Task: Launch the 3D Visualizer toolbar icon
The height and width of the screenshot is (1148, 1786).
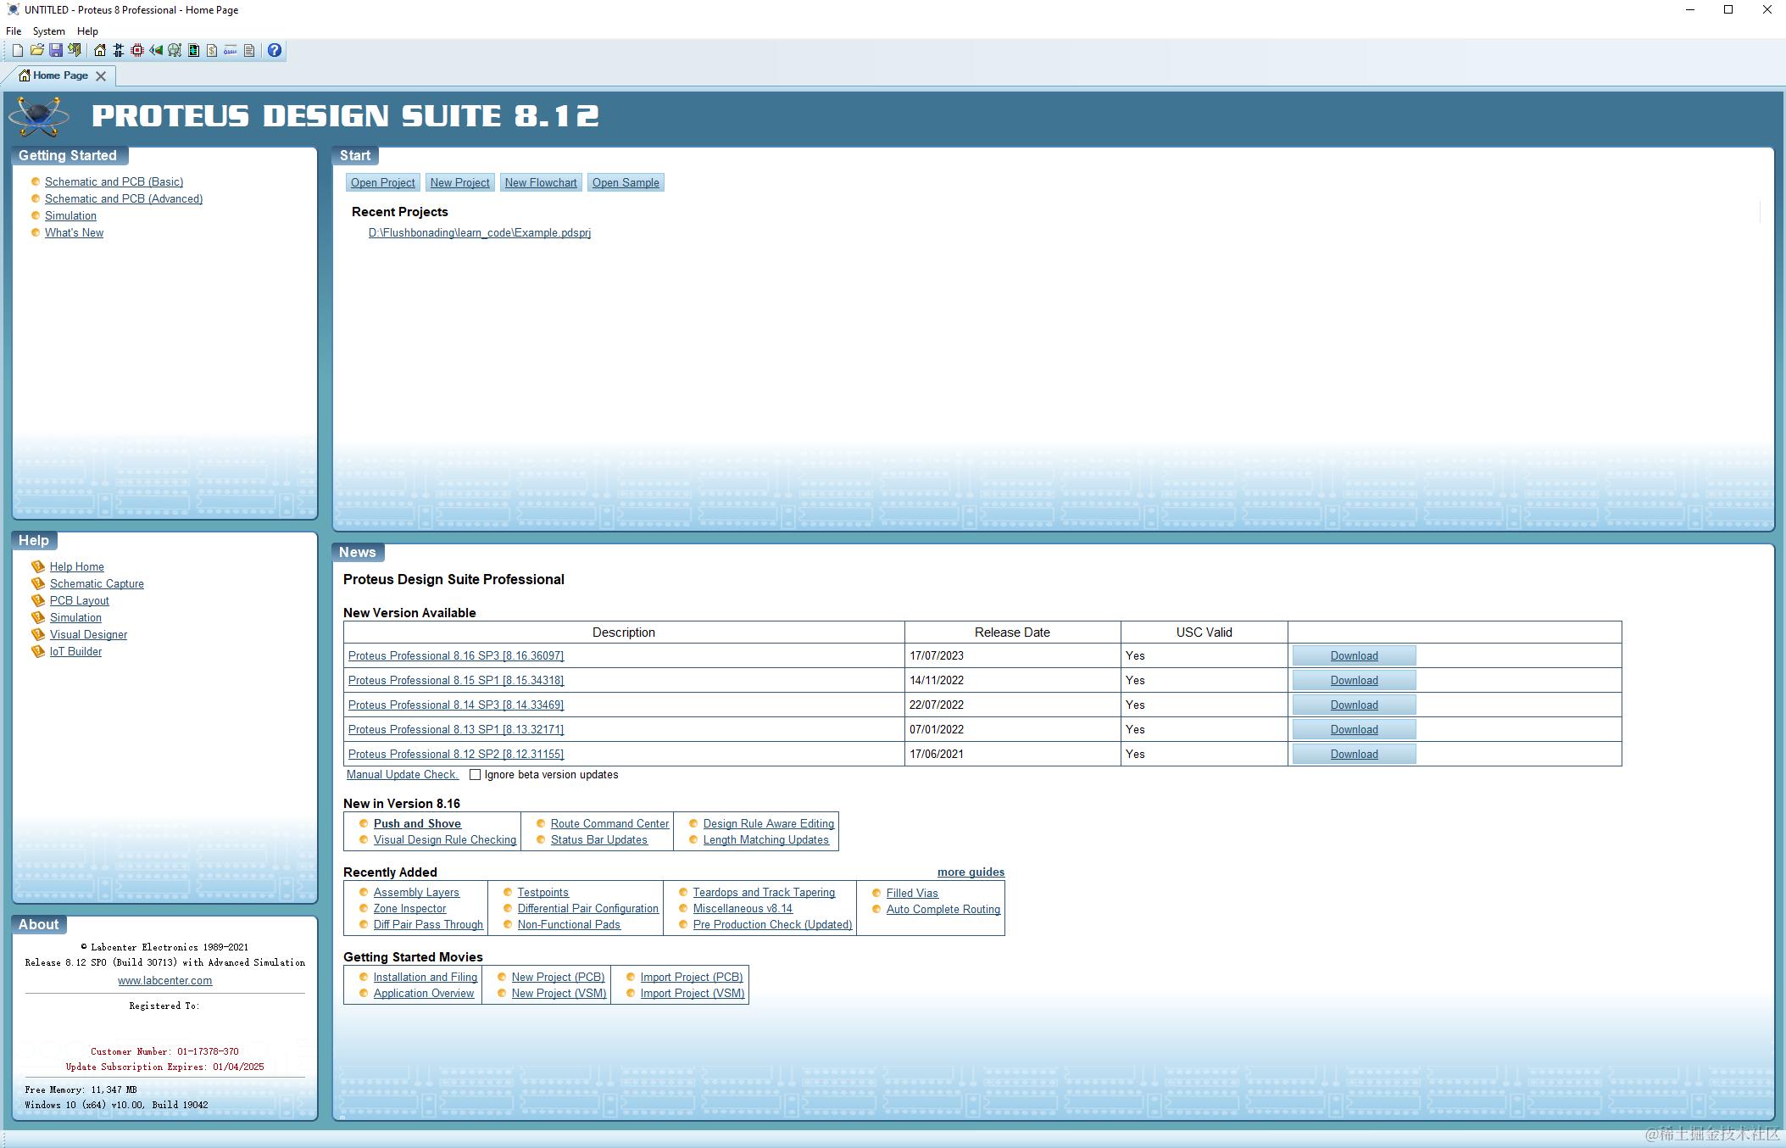Action: click(x=156, y=51)
